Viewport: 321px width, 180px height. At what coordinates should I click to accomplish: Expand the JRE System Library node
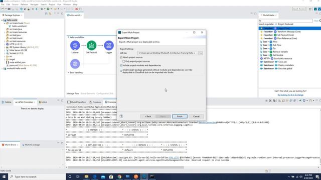click(x=5, y=47)
